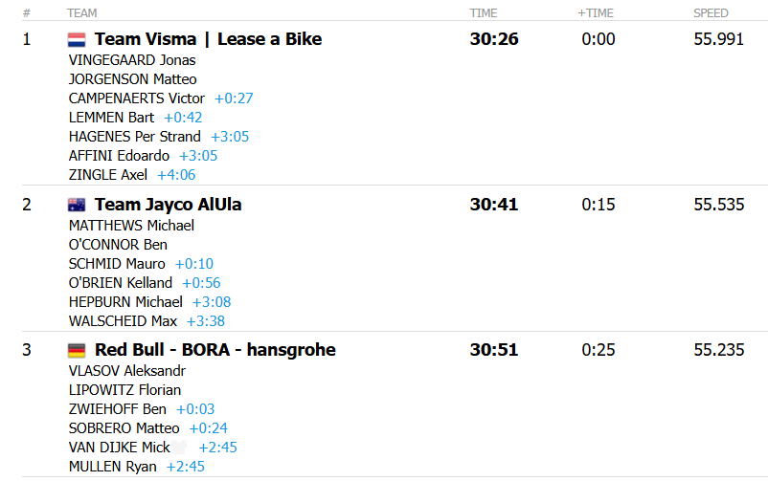Open MULLEN Ryan's rider page
The width and height of the screenshot is (768, 481).
(113, 467)
